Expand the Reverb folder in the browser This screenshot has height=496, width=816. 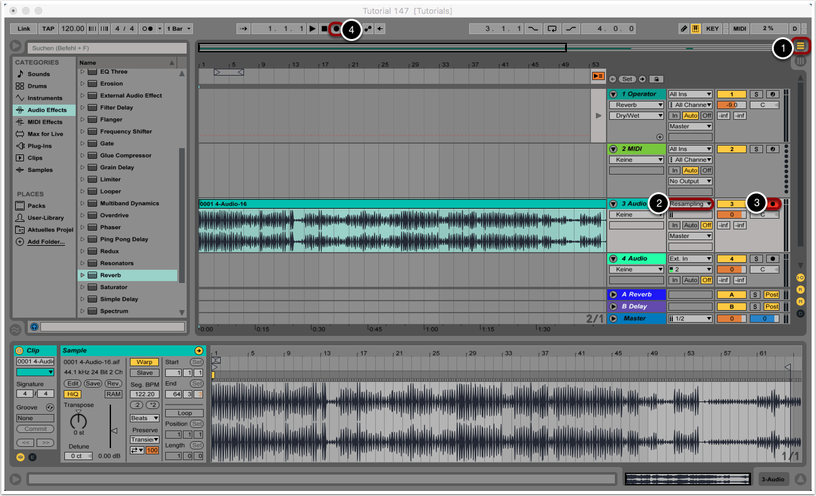pyautogui.click(x=82, y=275)
